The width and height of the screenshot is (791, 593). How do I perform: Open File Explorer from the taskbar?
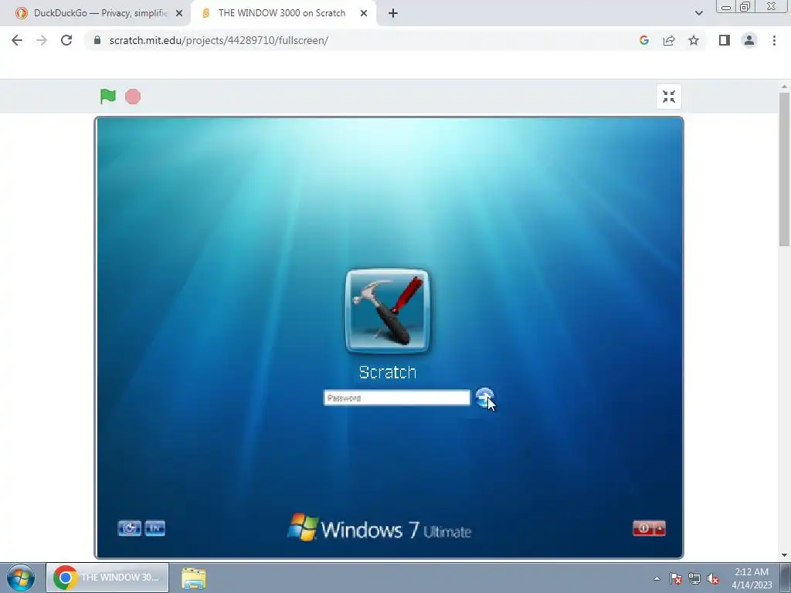[194, 578]
